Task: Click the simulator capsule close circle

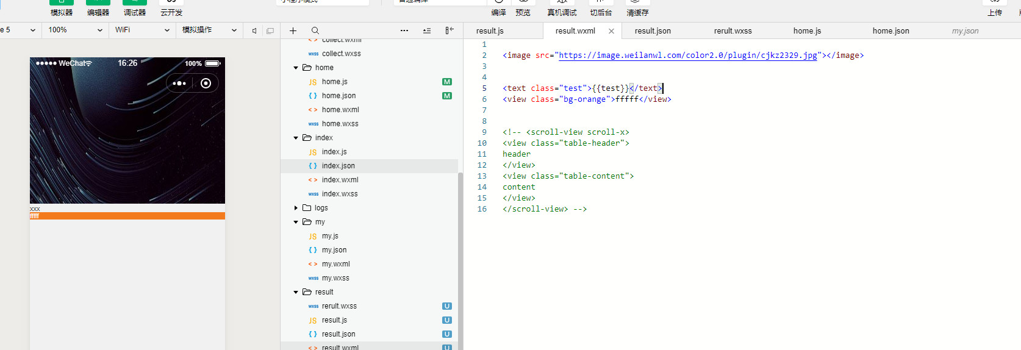Action: click(x=206, y=83)
